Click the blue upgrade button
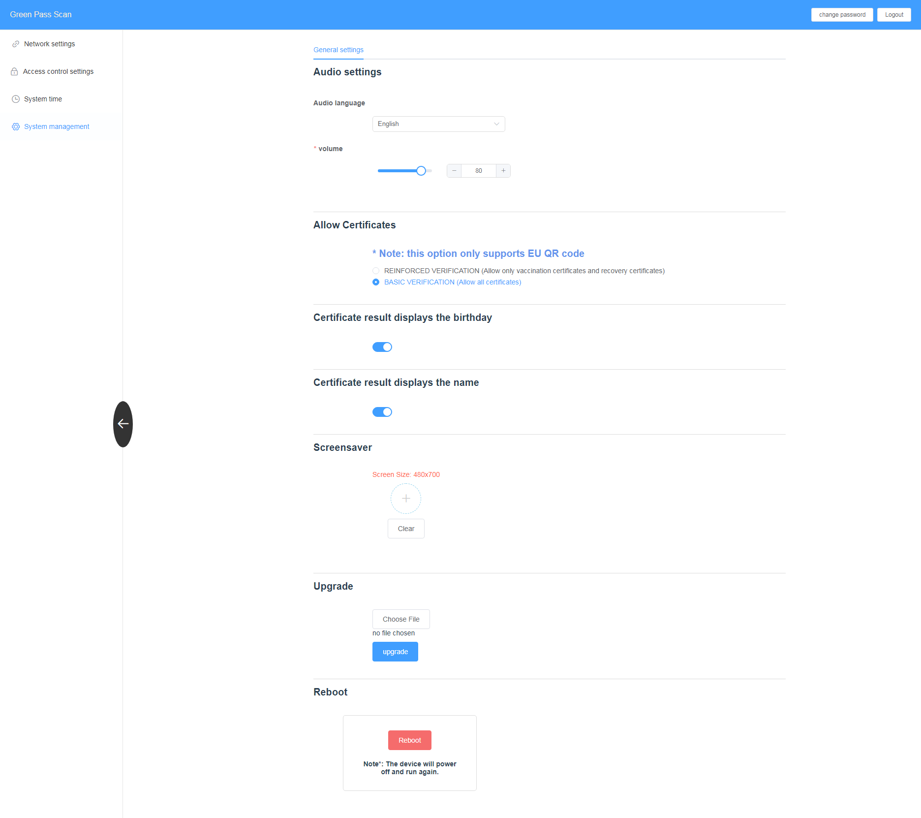921x818 pixels. 395,652
